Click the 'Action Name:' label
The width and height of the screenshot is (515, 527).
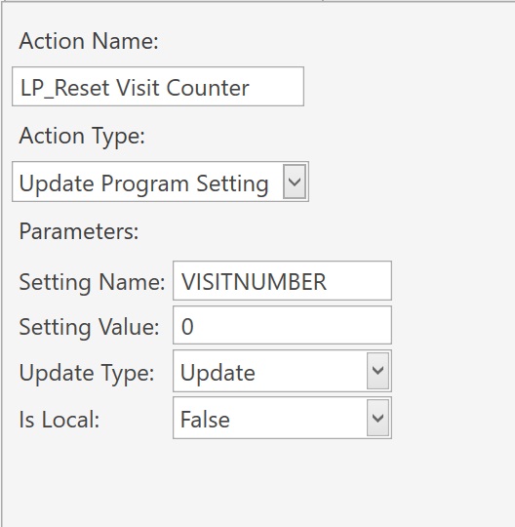point(89,41)
